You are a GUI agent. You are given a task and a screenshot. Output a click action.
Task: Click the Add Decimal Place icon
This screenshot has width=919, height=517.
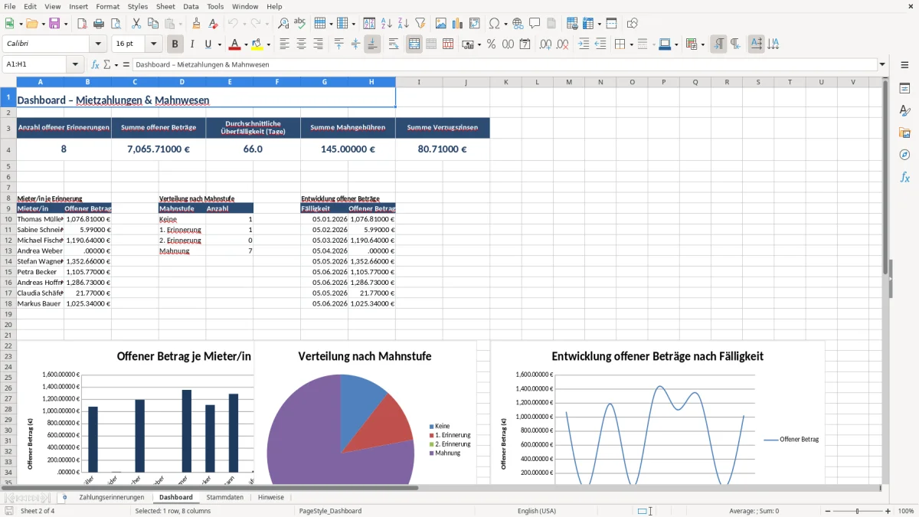[545, 44]
